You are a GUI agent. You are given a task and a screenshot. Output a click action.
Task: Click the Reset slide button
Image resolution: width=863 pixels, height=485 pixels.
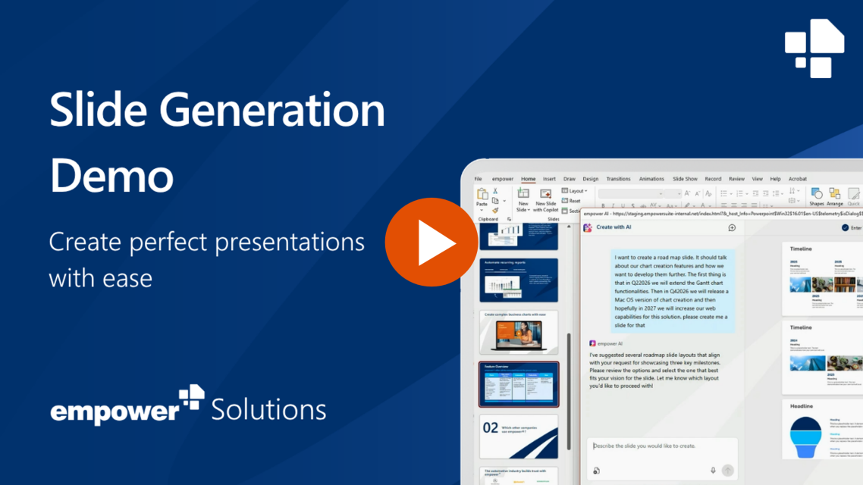click(x=571, y=201)
